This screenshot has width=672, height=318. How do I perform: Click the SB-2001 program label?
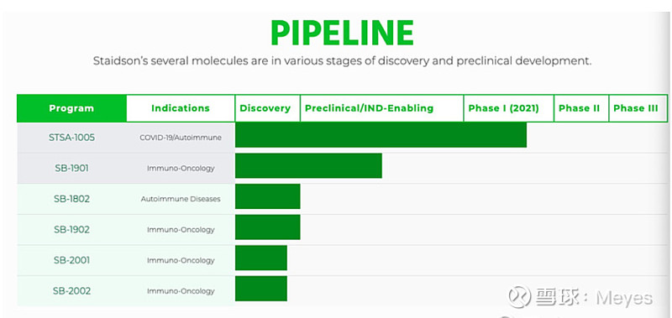tap(71, 260)
